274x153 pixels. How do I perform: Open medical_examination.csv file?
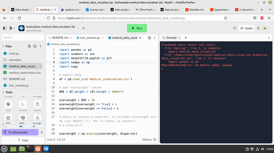click(x=25, y=73)
